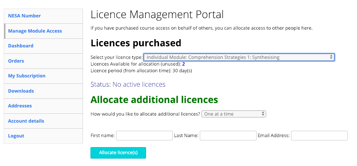
Task: Click the Email Address input field
Action: pos(319,136)
